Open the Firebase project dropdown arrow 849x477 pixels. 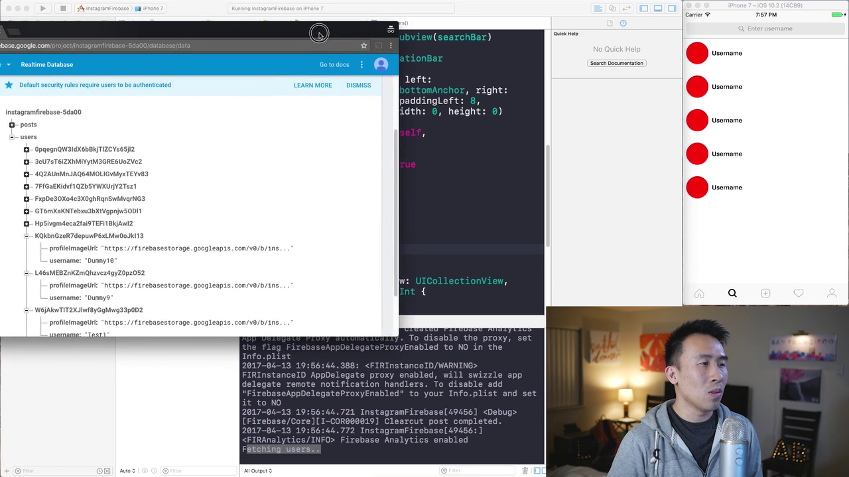click(9, 65)
